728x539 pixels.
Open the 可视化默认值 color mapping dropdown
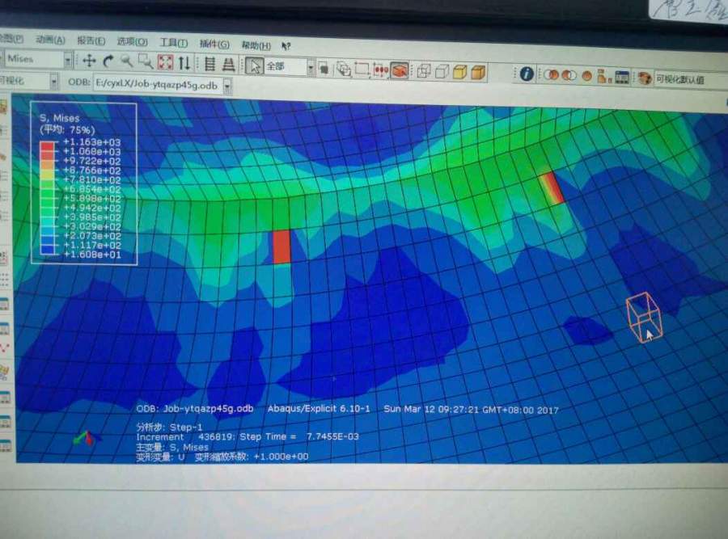pos(691,79)
